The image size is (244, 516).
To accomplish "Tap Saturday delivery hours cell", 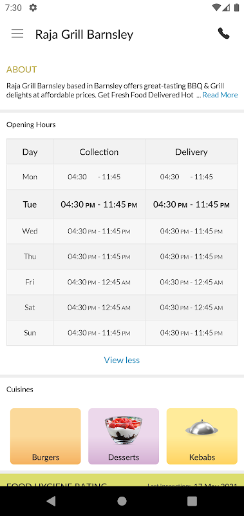I will 191,308.
